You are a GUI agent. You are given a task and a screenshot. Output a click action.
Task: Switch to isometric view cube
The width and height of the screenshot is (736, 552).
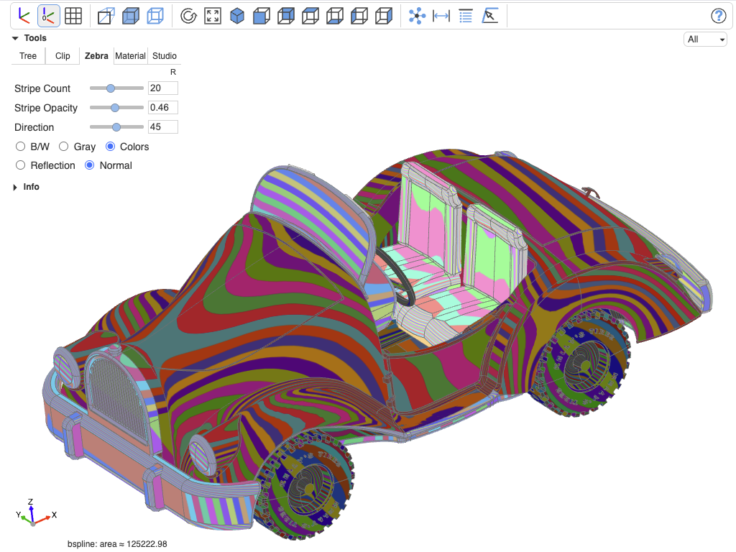point(237,16)
